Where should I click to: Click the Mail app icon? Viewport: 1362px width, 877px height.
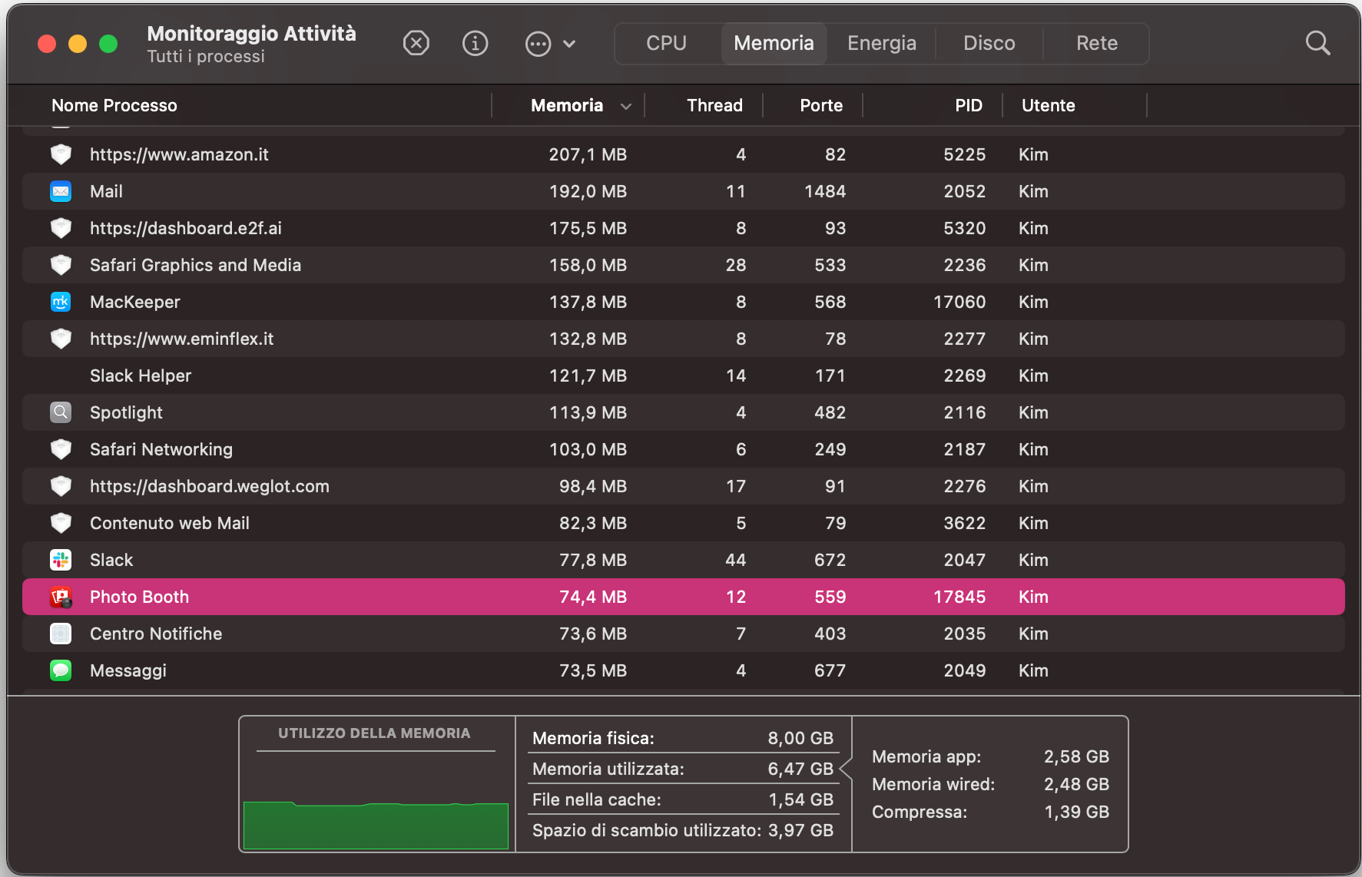coord(61,191)
